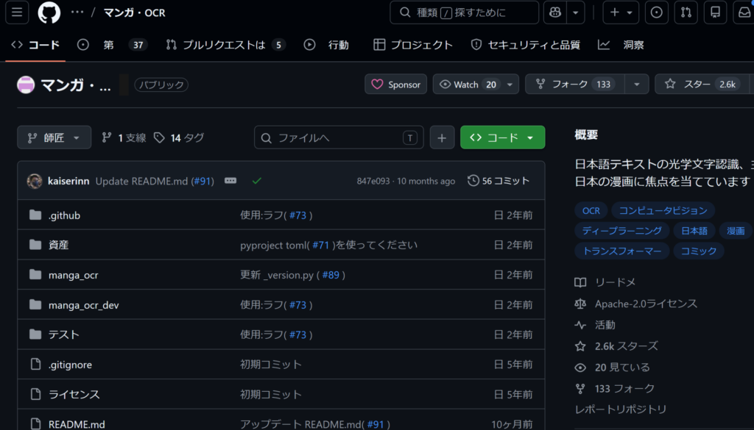Open the manga_ocr folder
This screenshot has width=754, height=430.
(x=73, y=275)
